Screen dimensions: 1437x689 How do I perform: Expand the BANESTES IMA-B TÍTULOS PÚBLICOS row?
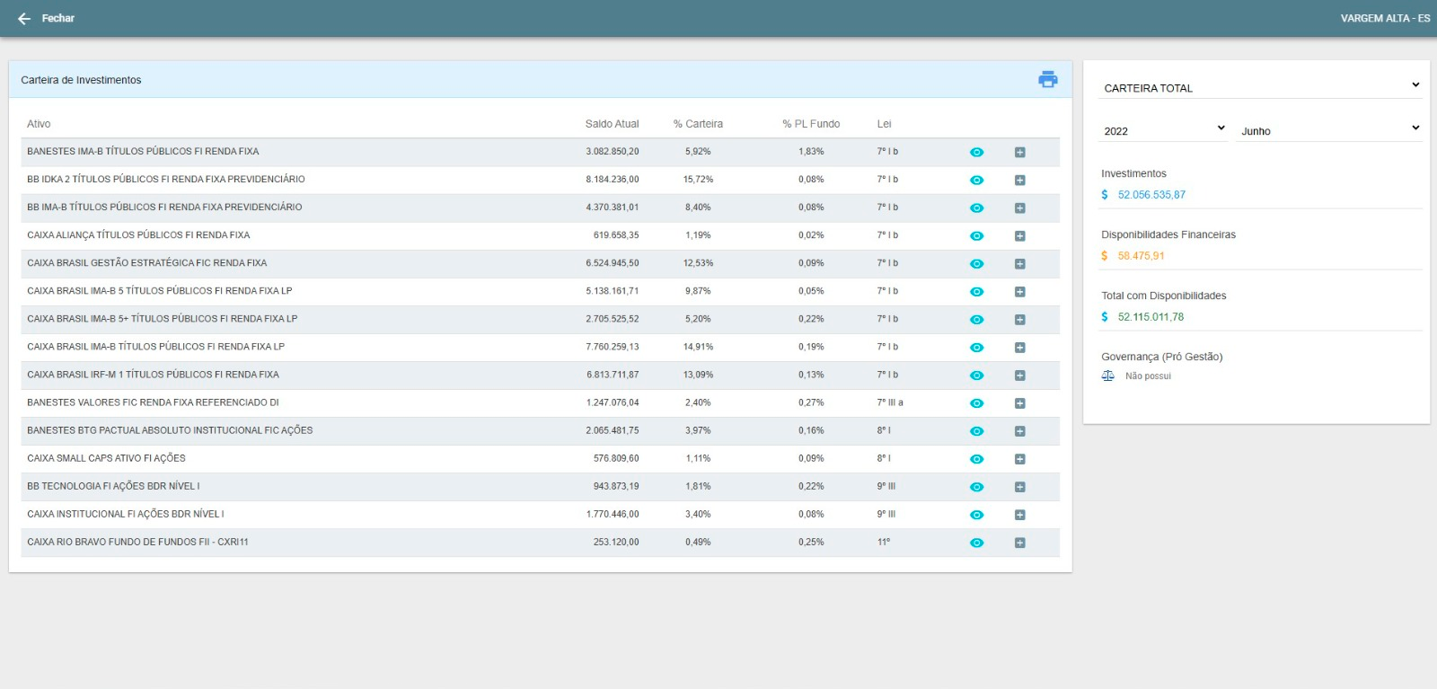tap(1019, 152)
